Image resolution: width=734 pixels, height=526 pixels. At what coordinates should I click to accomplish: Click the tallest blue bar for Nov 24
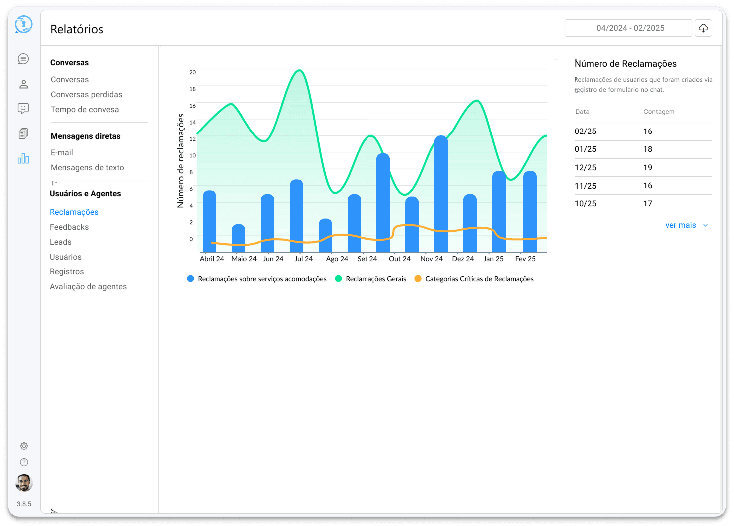pyautogui.click(x=441, y=194)
